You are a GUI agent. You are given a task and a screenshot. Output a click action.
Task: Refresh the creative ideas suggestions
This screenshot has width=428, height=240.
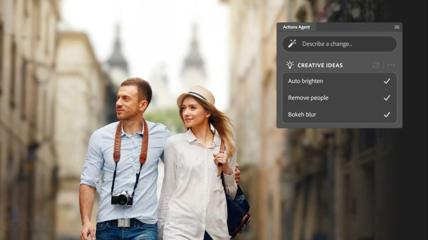click(x=376, y=65)
